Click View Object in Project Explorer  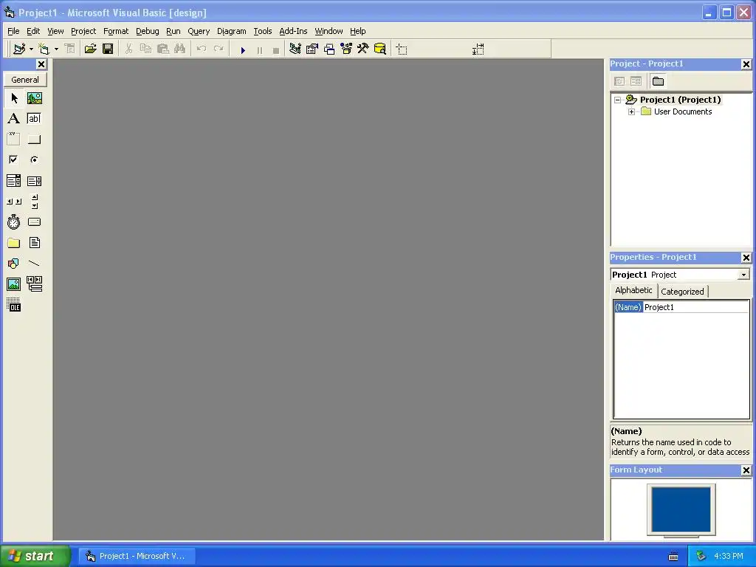pos(636,81)
